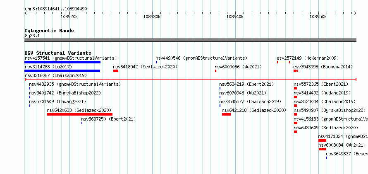Click nsv6420633 (Sedlazeck2020) label
368x174 pixels.
click(79, 110)
